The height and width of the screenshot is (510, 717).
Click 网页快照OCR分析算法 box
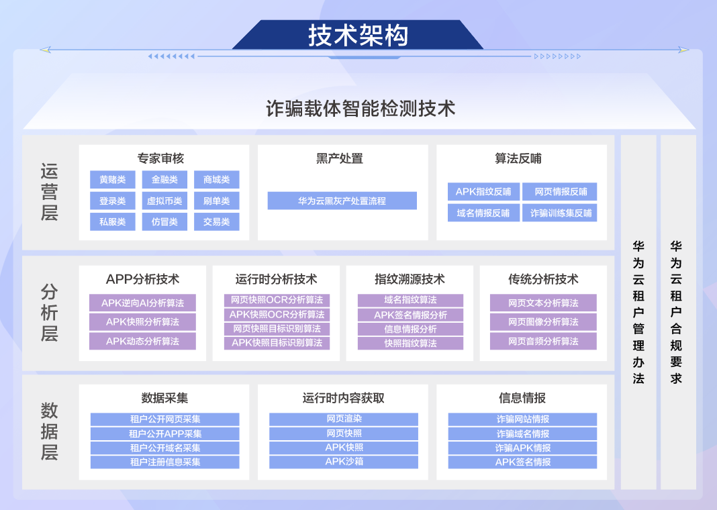tap(277, 300)
